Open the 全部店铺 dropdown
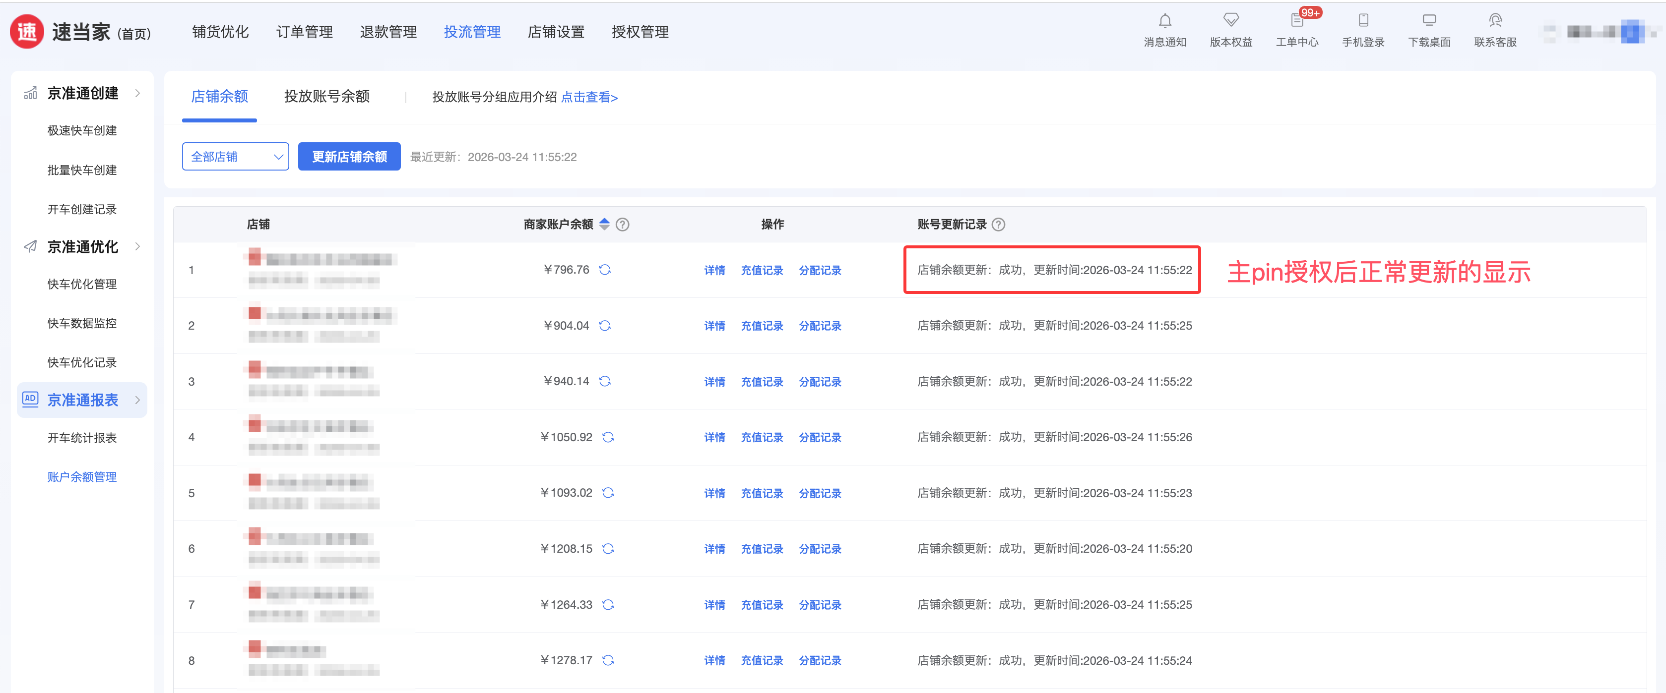This screenshot has height=693, width=1666. pos(235,157)
